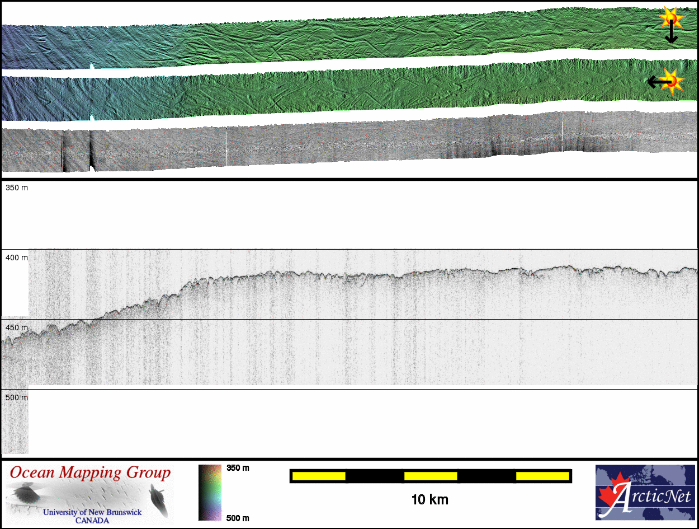Select the 450 m depth axis label
The height and width of the screenshot is (529, 699).
coord(17,327)
